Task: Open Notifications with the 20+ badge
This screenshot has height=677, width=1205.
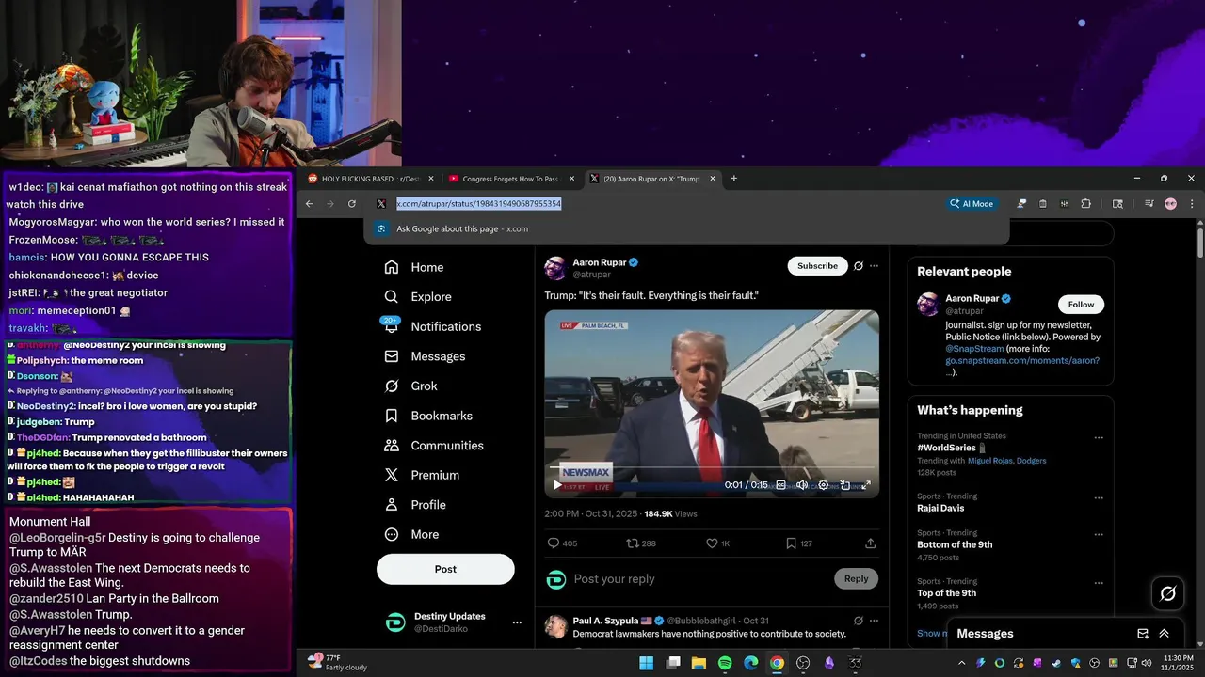Action: tap(432, 326)
